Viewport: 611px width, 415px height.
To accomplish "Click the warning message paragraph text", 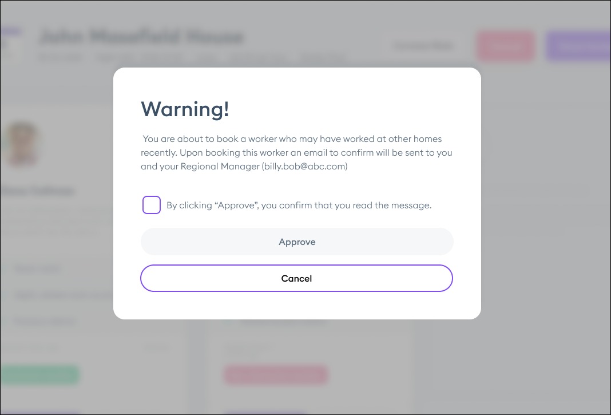I will 296,153.
